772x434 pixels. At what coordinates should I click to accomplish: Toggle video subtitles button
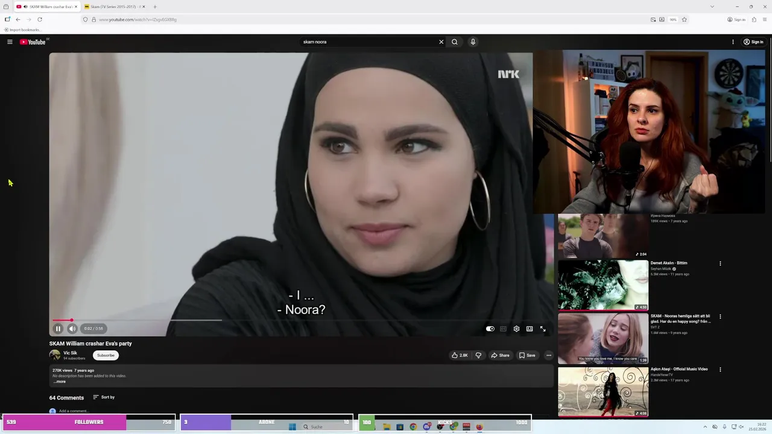pos(503,329)
